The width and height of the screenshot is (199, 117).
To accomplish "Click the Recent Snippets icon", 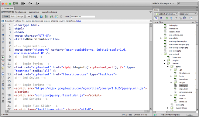I will pos(3,85).
